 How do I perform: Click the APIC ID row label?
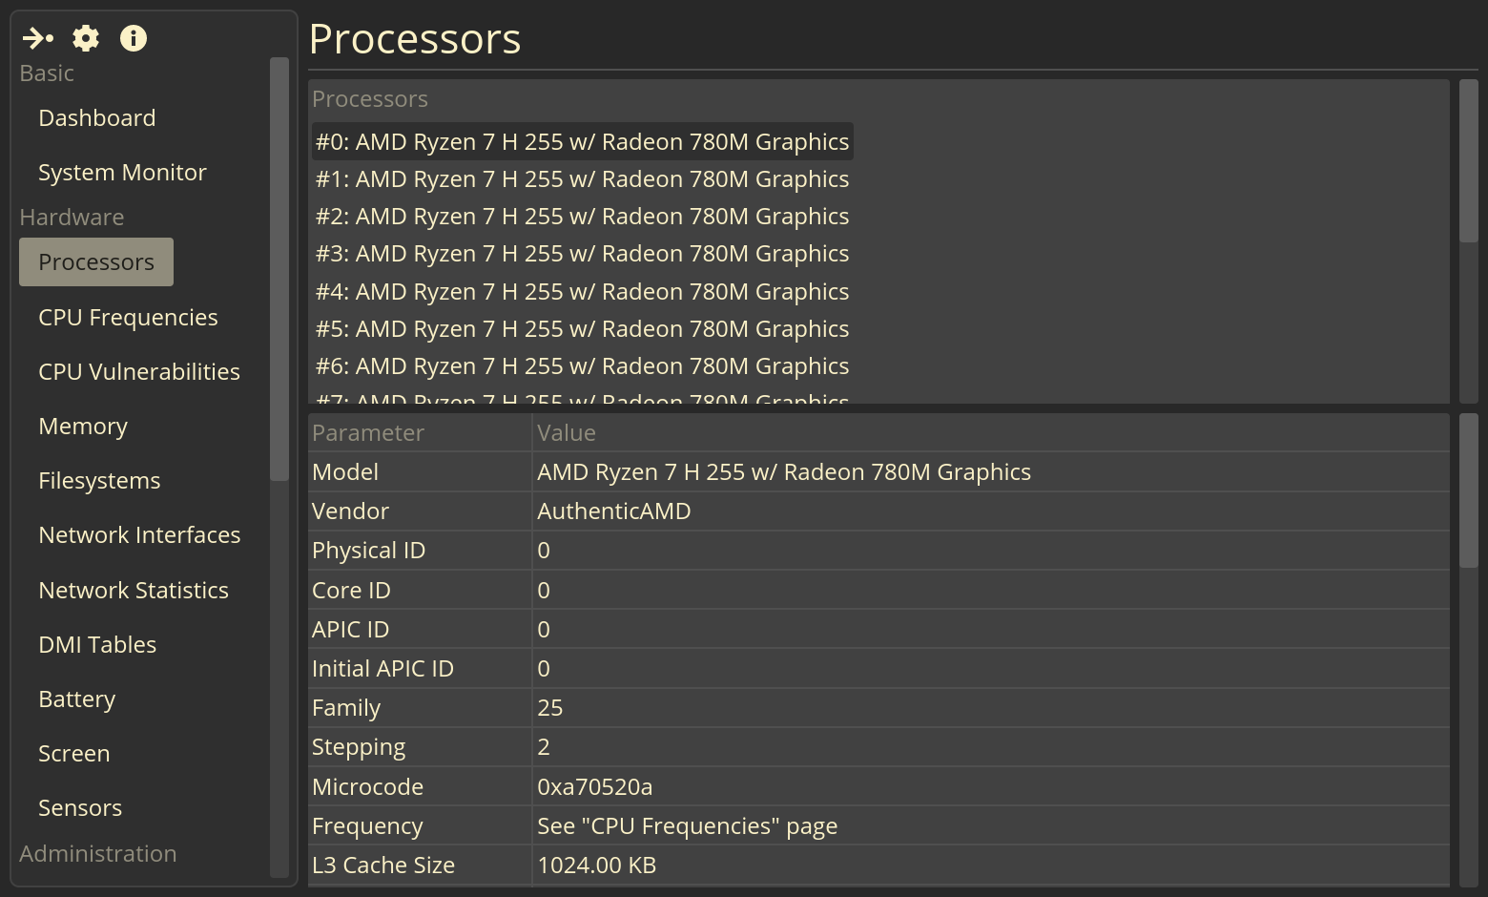click(350, 630)
